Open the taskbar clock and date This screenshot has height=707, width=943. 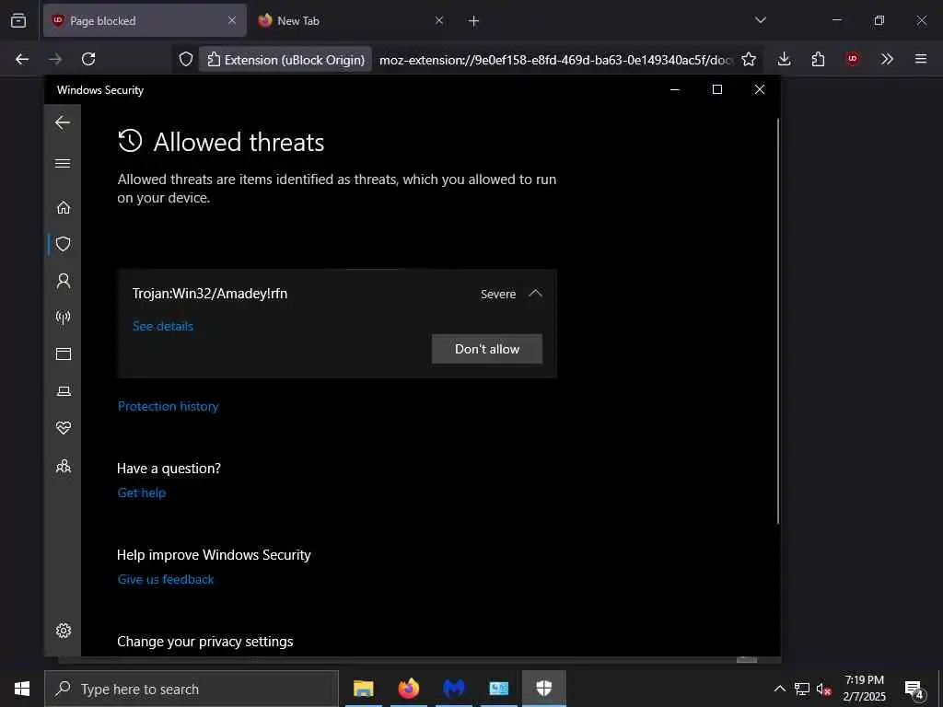tap(864, 689)
